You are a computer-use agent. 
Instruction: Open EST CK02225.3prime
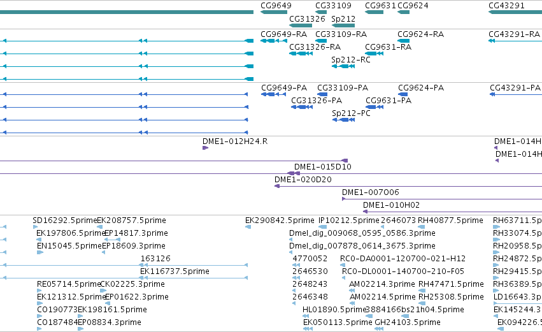(x=132, y=284)
